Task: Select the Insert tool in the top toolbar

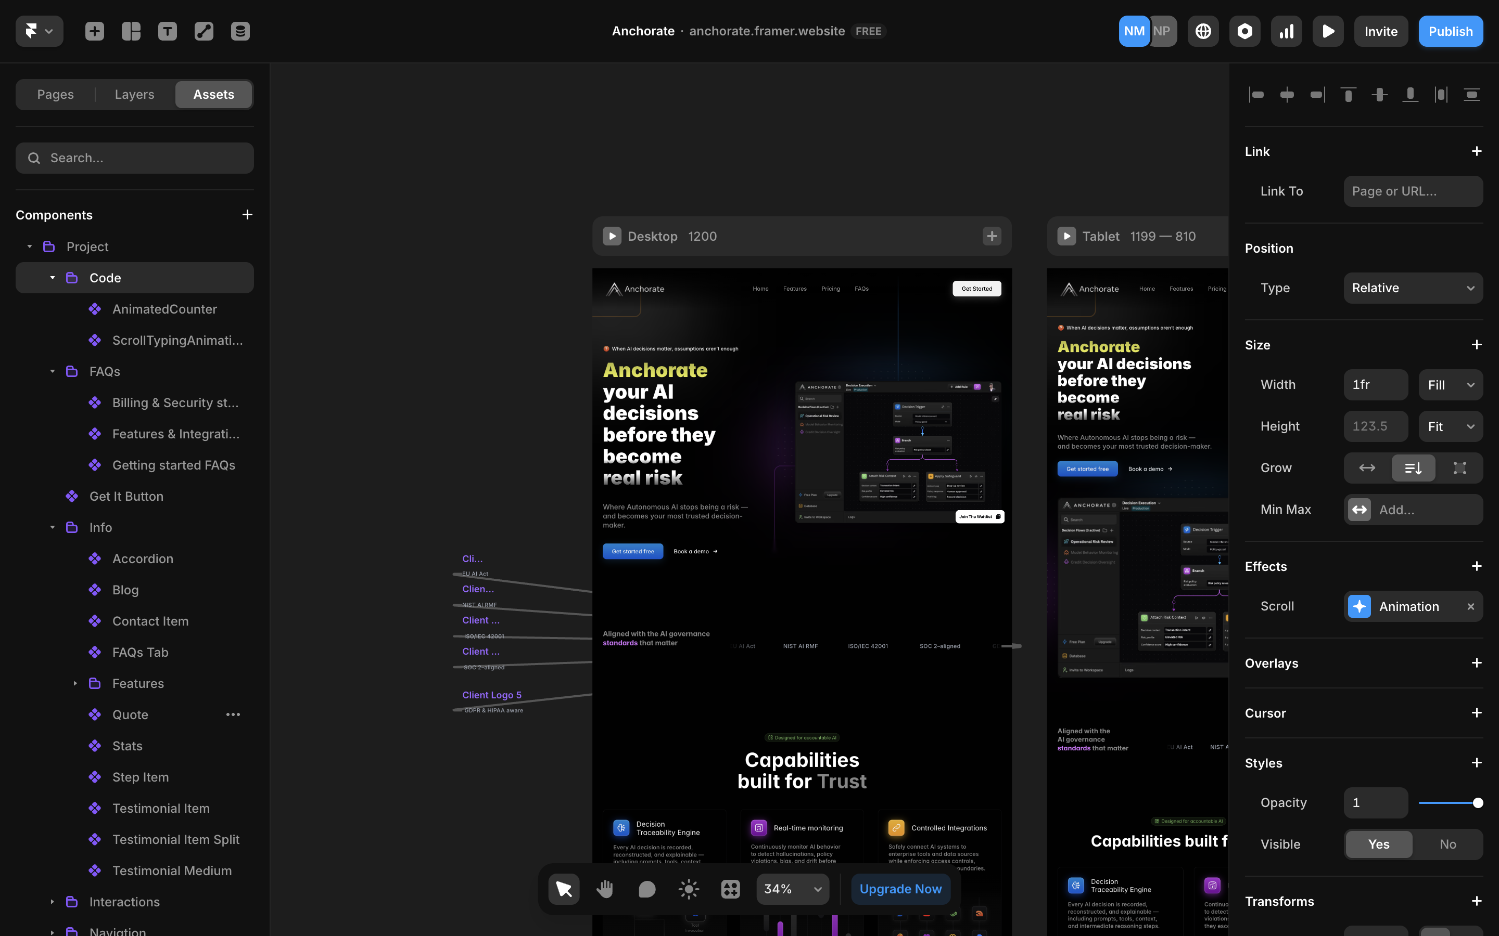Action: (94, 30)
